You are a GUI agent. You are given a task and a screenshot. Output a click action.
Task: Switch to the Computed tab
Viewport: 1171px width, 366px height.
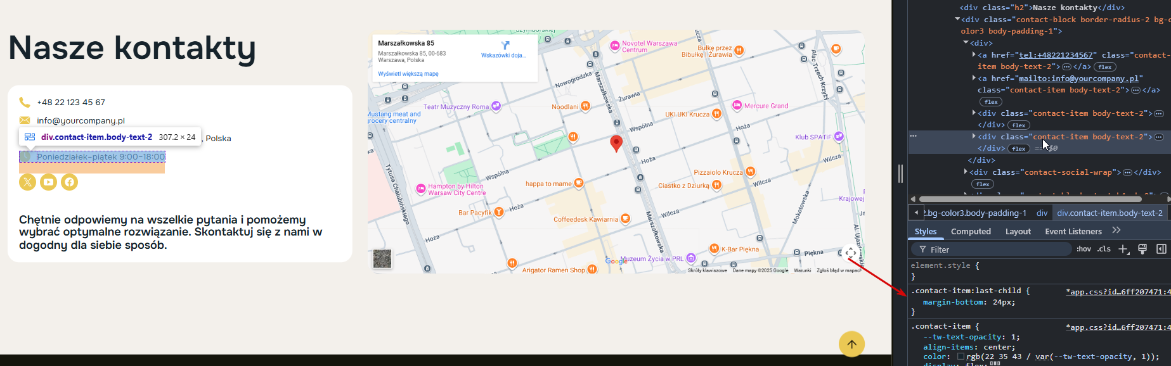(971, 232)
